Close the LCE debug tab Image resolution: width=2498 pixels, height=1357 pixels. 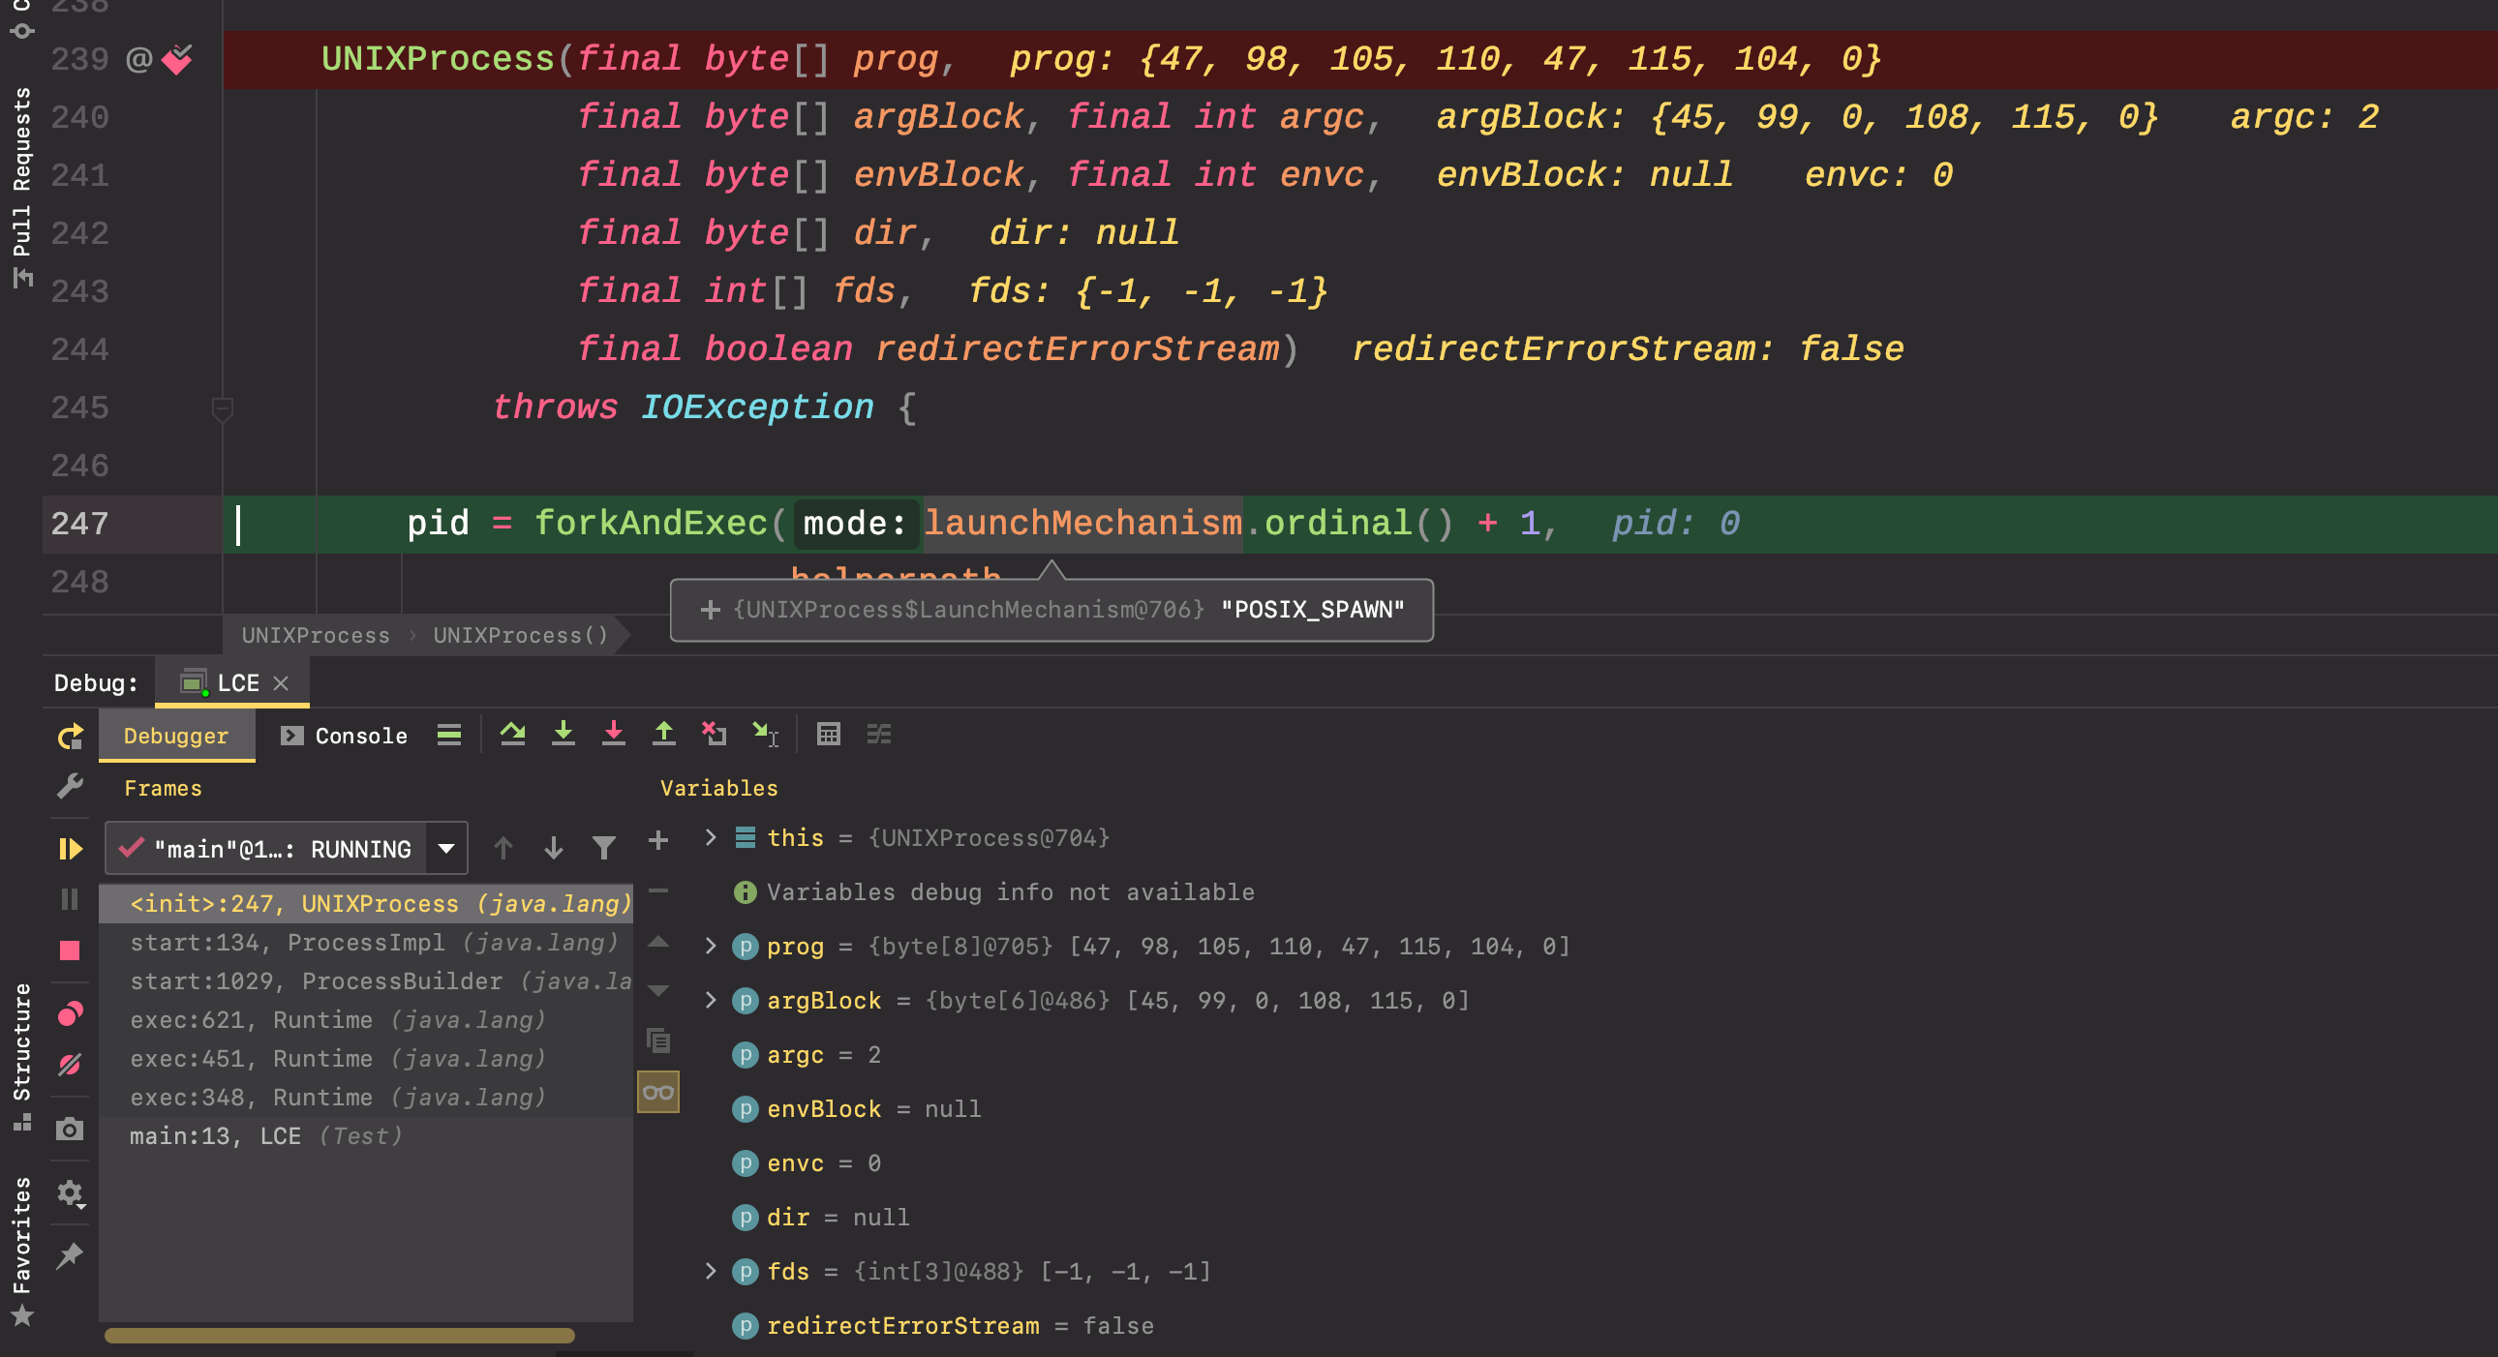(281, 683)
